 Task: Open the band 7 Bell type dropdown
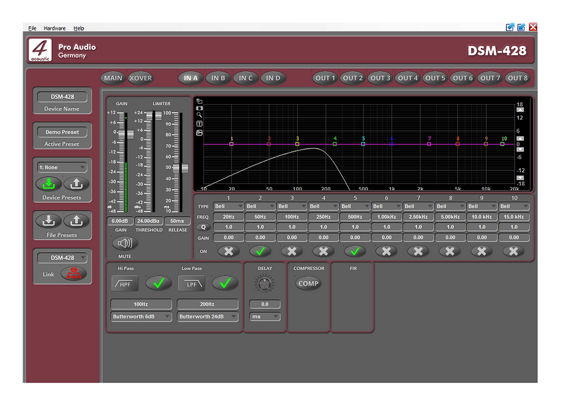pyautogui.click(x=418, y=206)
